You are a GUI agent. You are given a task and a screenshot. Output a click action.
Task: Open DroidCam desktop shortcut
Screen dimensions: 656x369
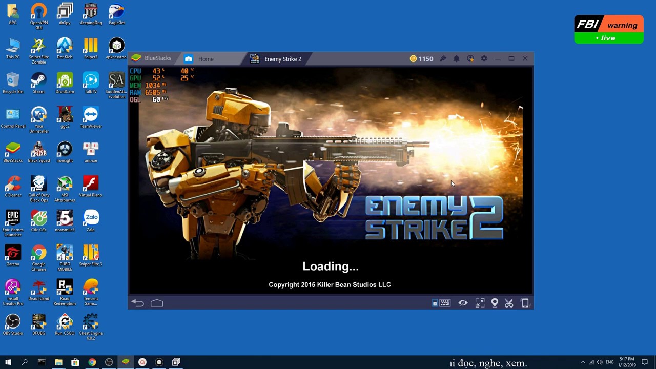click(65, 83)
